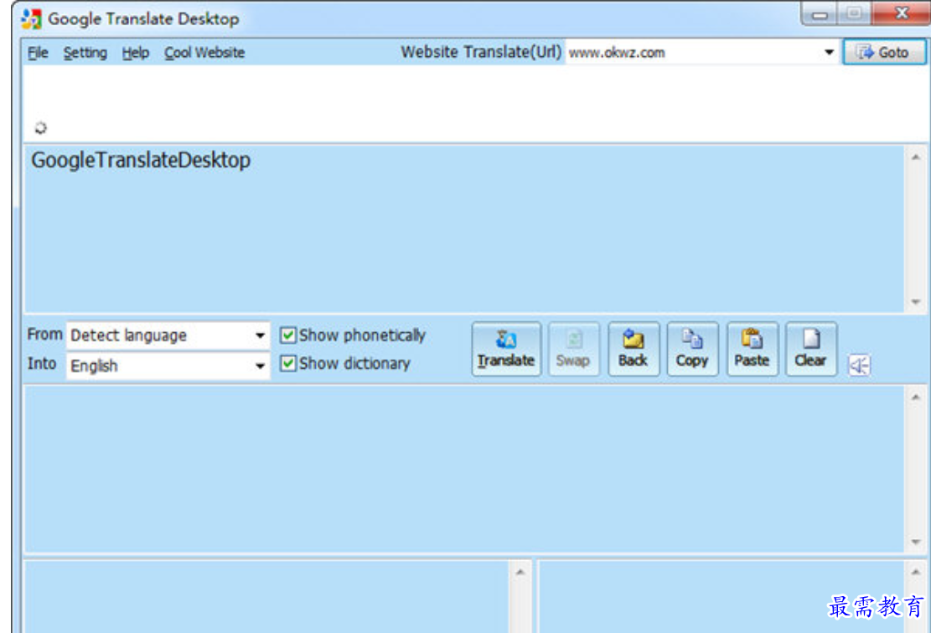Click the speaker read-aloud icon

click(859, 365)
